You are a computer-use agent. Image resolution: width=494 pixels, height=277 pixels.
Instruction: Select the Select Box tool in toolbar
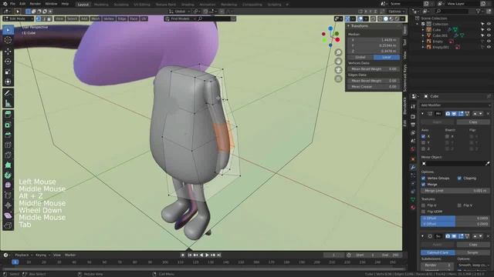pyautogui.click(x=8, y=30)
